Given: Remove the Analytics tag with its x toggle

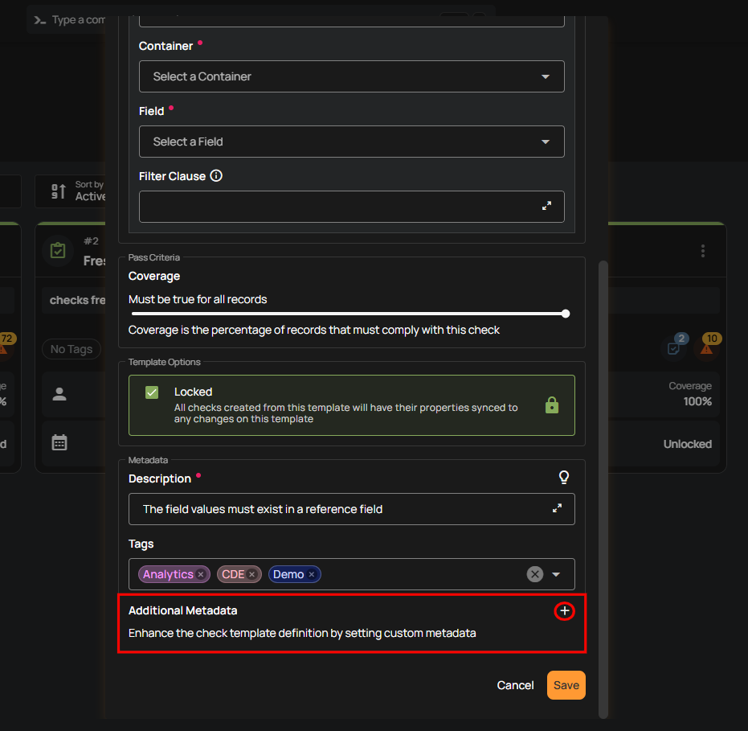Looking at the screenshot, I should [202, 574].
